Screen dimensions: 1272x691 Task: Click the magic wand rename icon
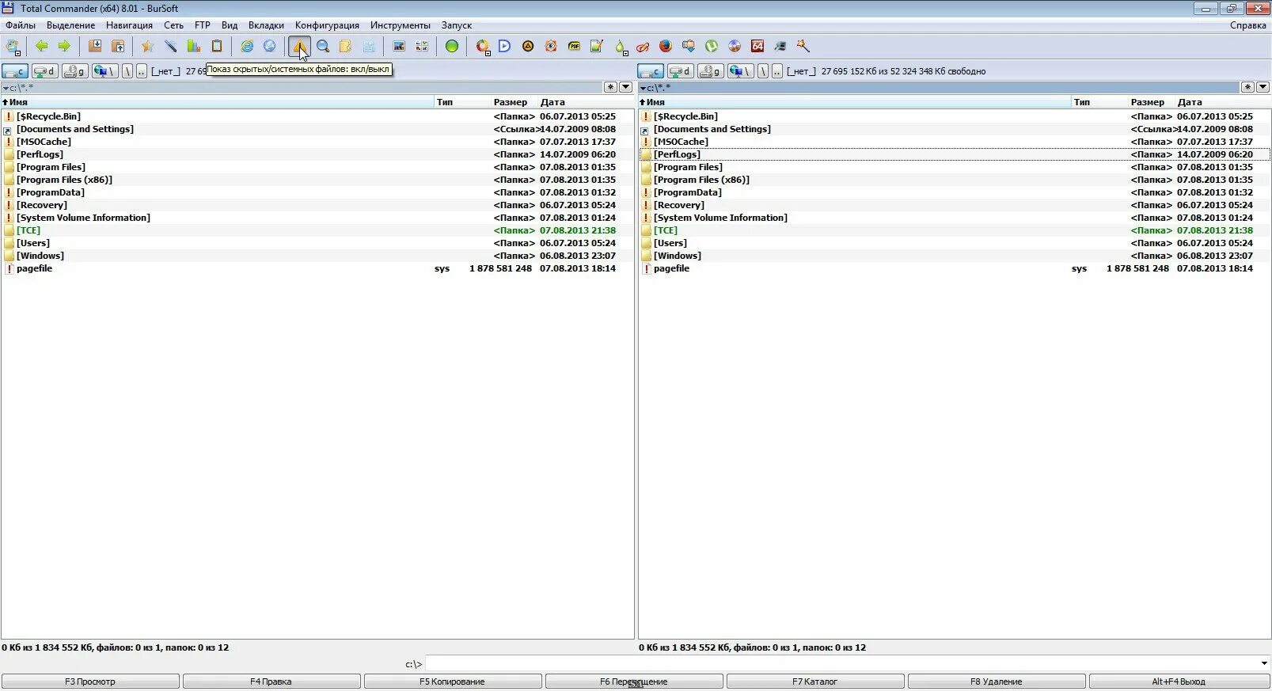[x=170, y=46]
